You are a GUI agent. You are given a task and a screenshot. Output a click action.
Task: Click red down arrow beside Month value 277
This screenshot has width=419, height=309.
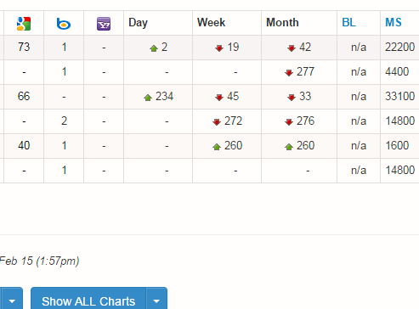click(289, 73)
